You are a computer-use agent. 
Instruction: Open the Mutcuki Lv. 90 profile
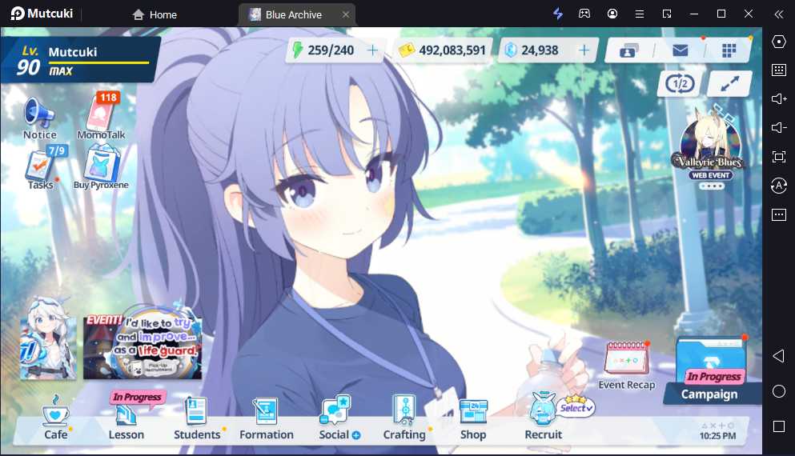click(x=80, y=60)
